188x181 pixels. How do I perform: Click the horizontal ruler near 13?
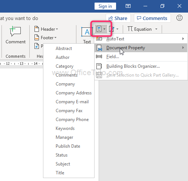[x=22, y=64]
